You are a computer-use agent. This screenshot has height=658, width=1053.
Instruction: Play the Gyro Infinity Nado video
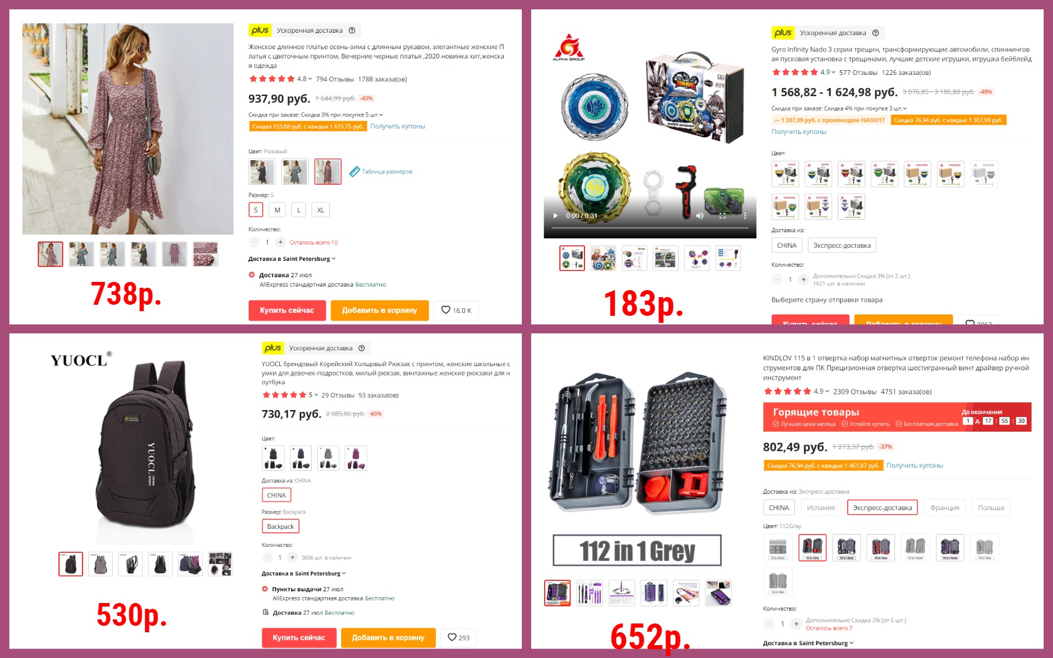click(555, 216)
